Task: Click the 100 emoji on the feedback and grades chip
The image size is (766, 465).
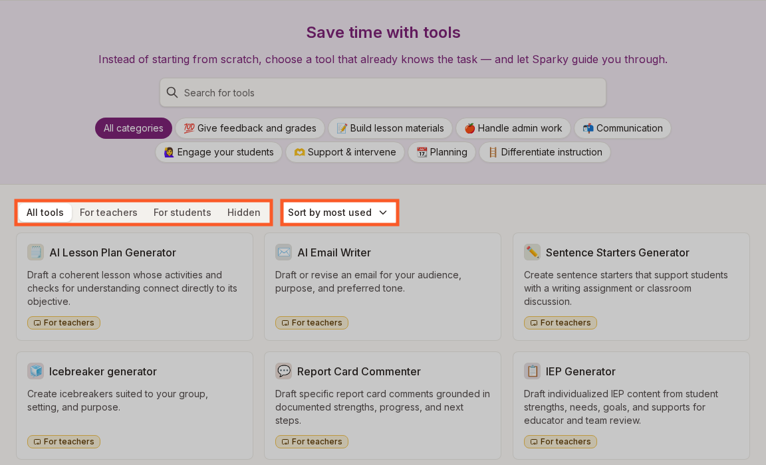Action: [x=189, y=128]
